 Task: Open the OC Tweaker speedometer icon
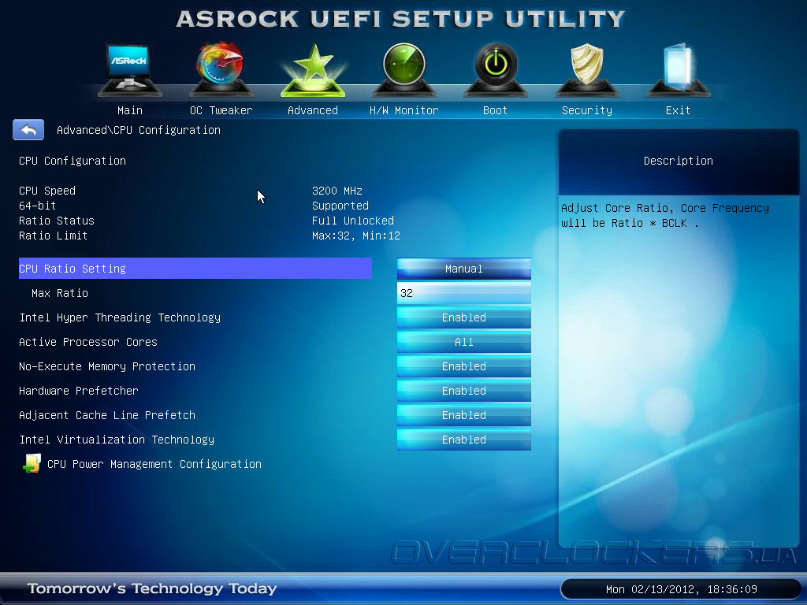coord(221,69)
